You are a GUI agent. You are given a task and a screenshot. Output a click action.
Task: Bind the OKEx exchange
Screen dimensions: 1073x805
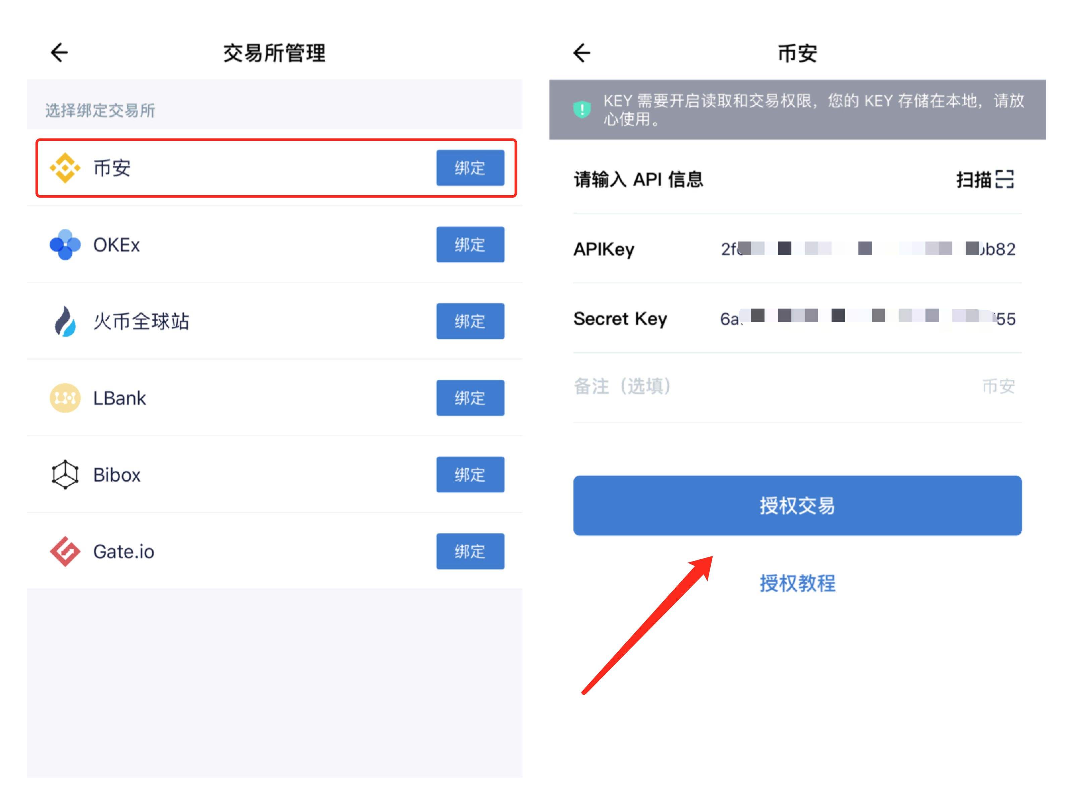[470, 245]
